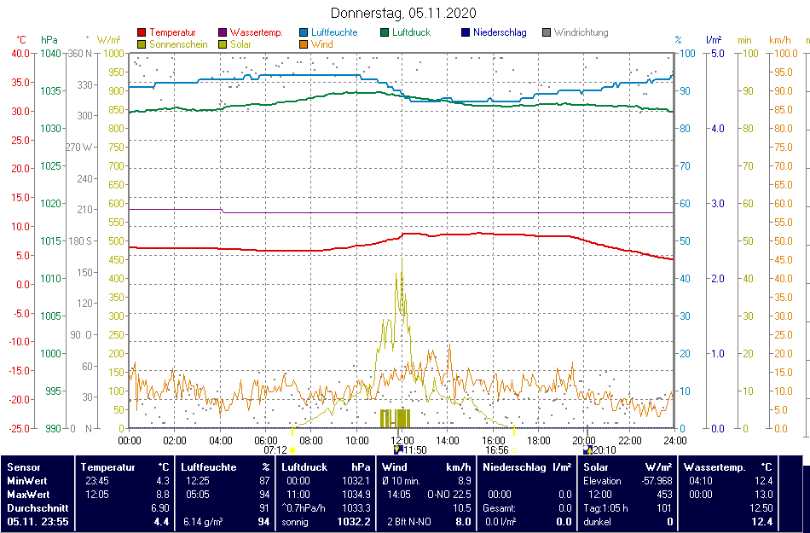Click the 20:10 time marker label
This screenshot has height=533, width=810.
(x=605, y=450)
